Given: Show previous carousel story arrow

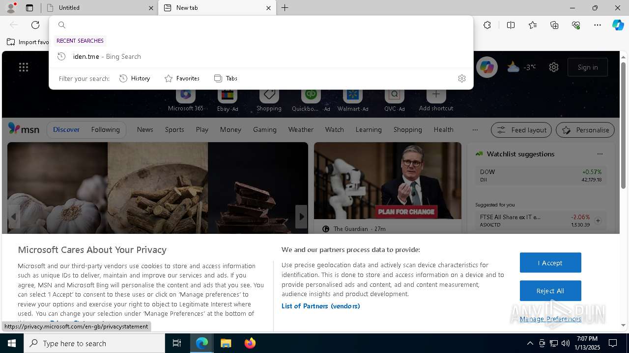Looking at the screenshot, I should [x=14, y=216].
